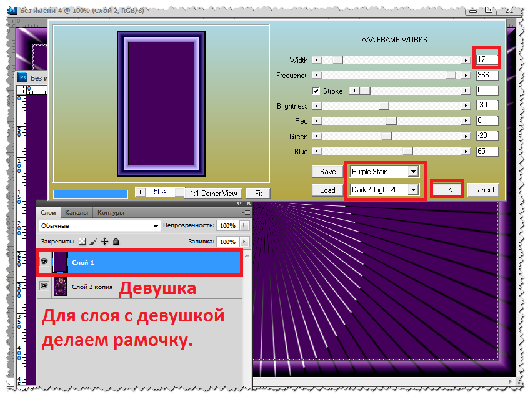Image resolution: width=530 pixels, height=397 pixels.
Task: Decrease Width with left arrow
Action: 317,60
